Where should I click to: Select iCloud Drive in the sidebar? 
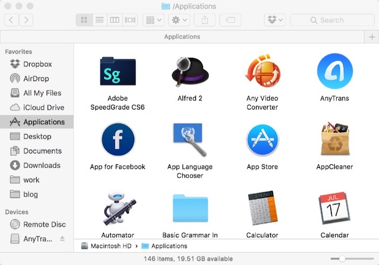43,108
